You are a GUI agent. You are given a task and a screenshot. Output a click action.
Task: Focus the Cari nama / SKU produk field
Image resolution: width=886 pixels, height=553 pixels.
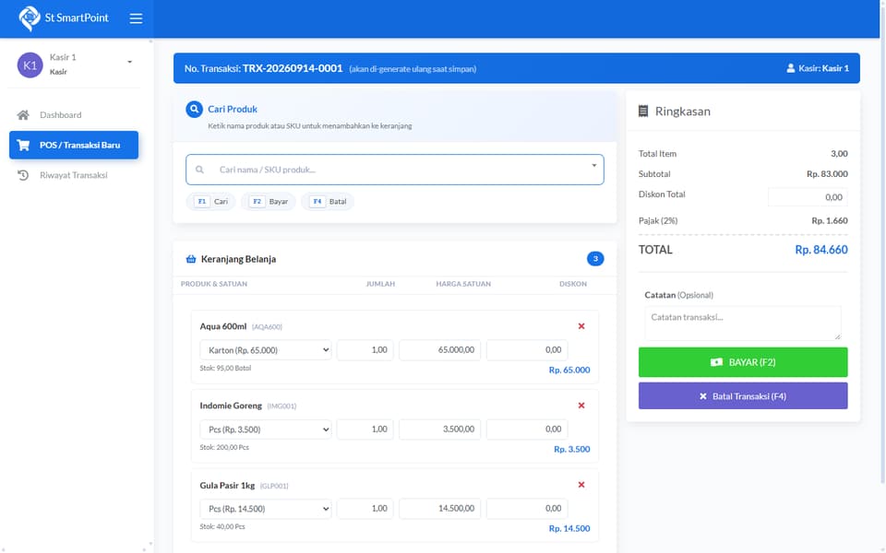[x=394, y=170]
